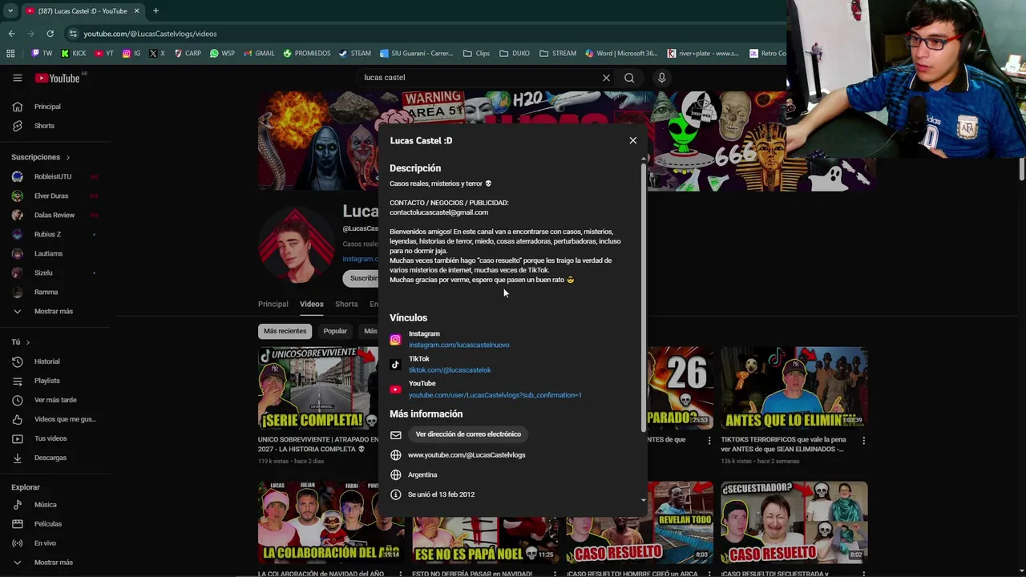Open options for the ANTES de que video

(x=709, y=440)
